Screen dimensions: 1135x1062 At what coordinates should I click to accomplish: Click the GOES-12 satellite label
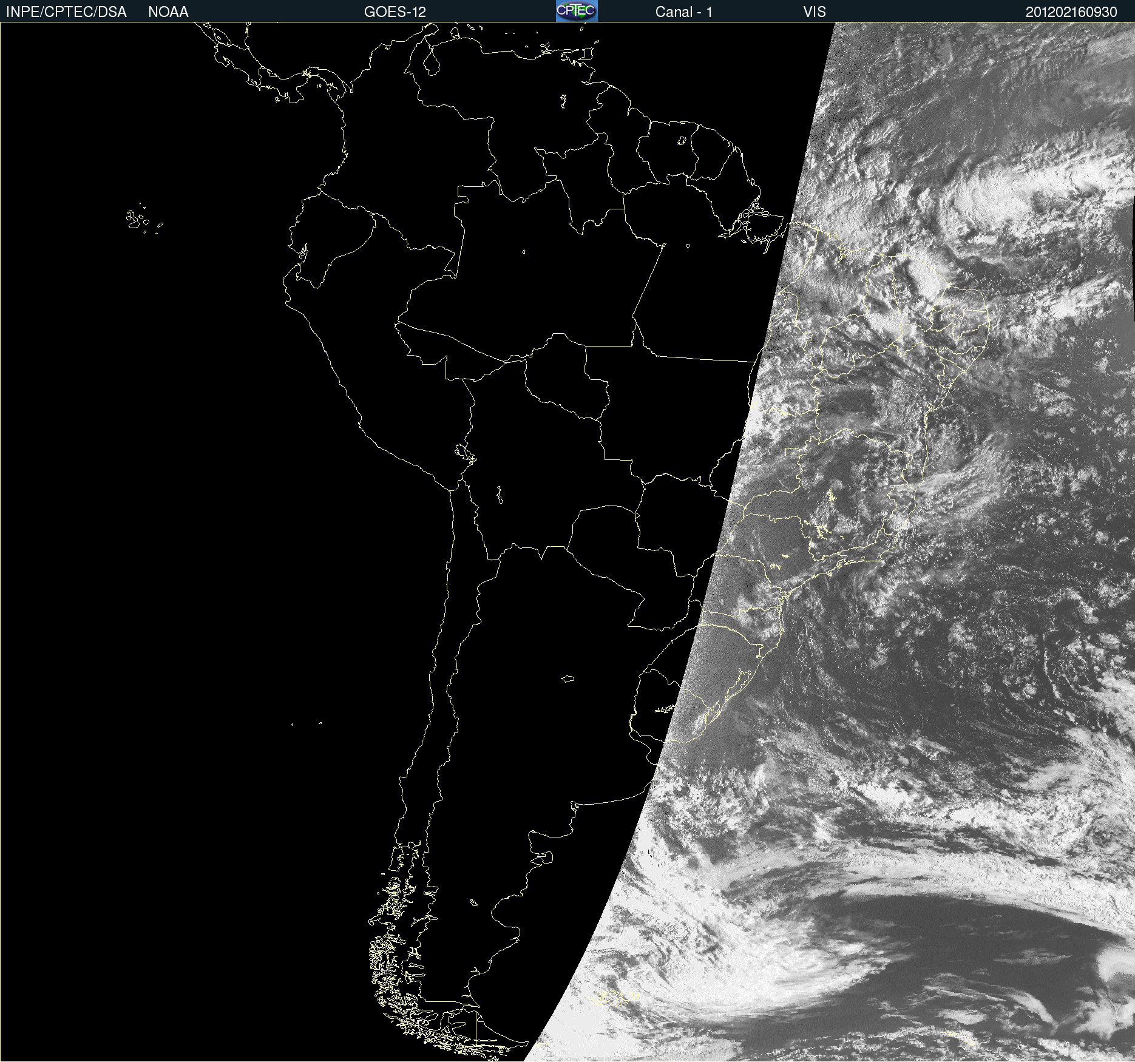395,12
